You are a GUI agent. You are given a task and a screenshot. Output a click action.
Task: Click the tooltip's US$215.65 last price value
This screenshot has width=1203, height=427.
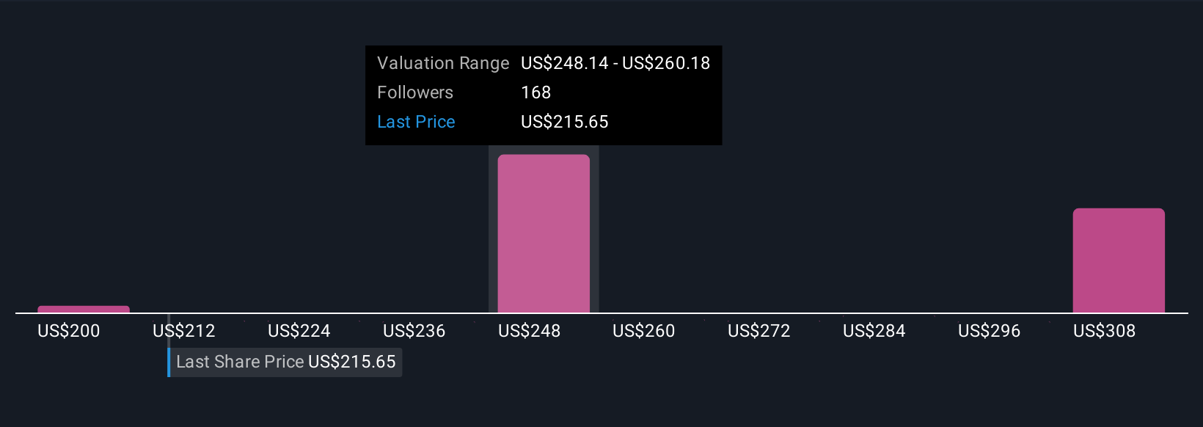coord(565,122)
